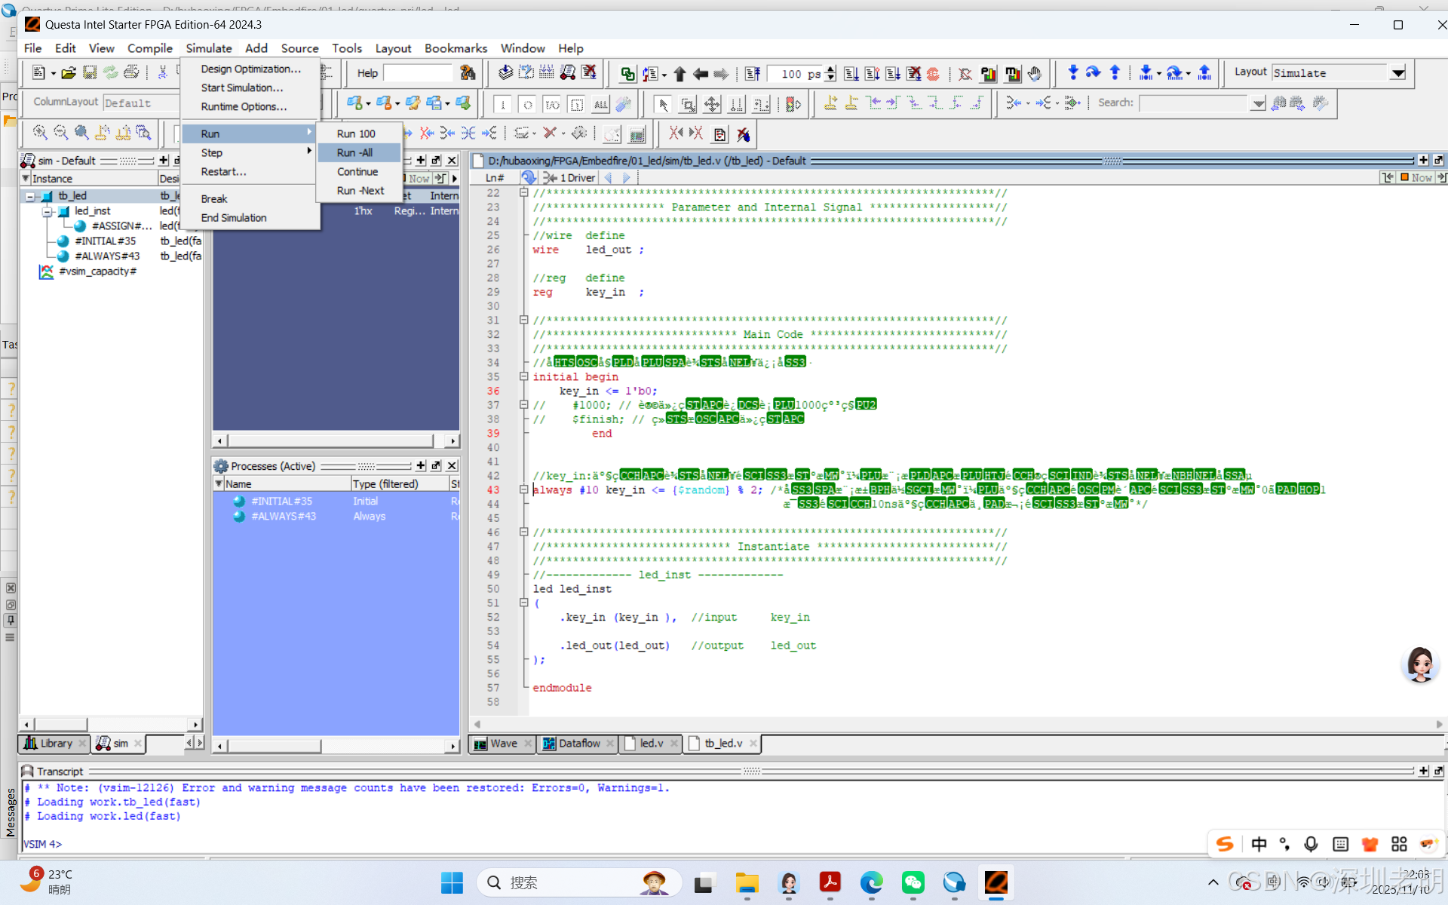This screenshot has width=1448, height=905.
Task: Click the Zoom Out magnifier icon
Action: (x=61, y=133)
